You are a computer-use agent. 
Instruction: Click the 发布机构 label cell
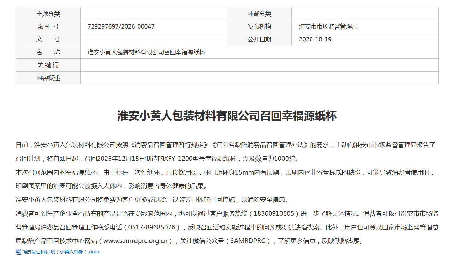click(259, 26)
